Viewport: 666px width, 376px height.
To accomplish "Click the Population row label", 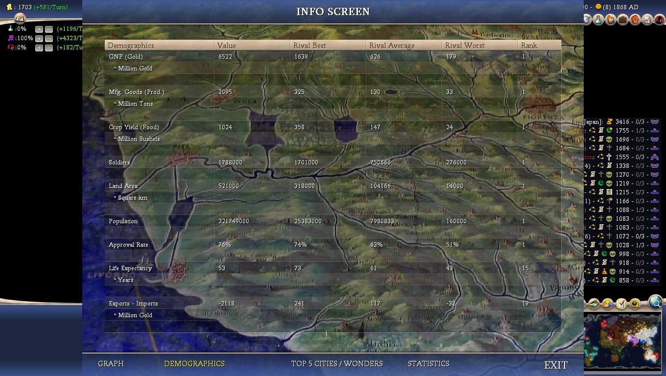I will point(123,221).
